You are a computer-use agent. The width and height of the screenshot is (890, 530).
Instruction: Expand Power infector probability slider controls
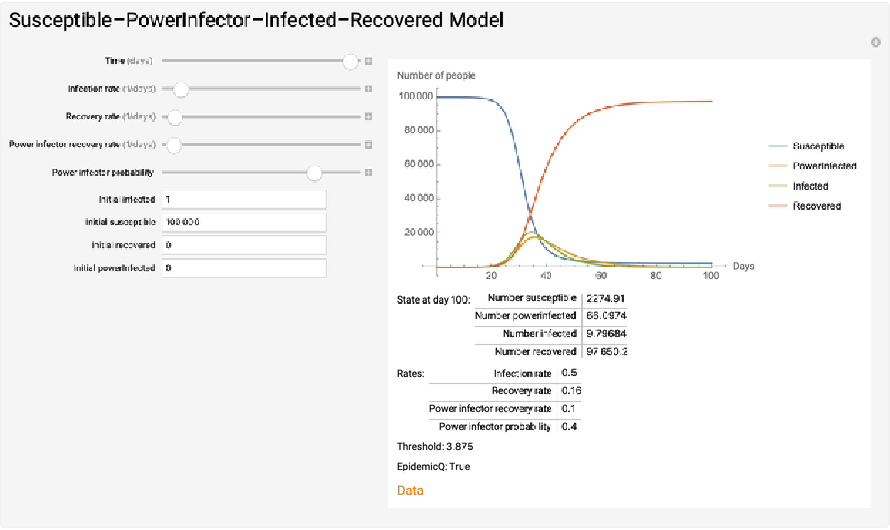[x=369, y=173]
